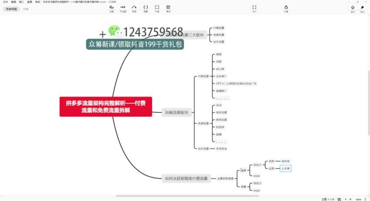Select the 类目流量 subtopic
Viewport: 370px width, 202px height.
(x=221, y=112)
